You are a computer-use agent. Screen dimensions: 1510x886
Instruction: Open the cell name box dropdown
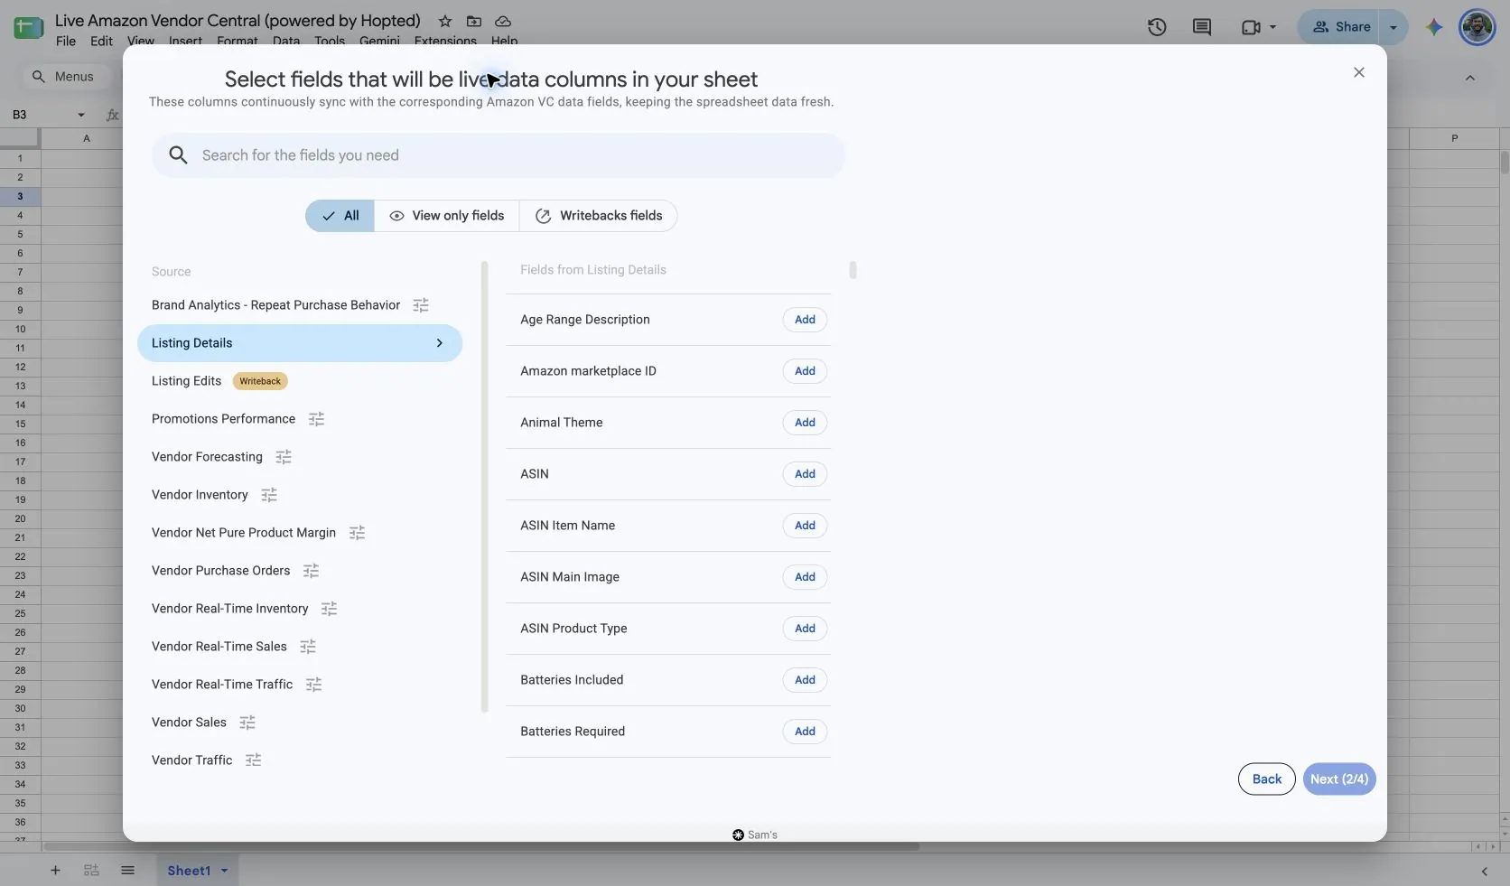pyautogui.click(x=81, y=115)
